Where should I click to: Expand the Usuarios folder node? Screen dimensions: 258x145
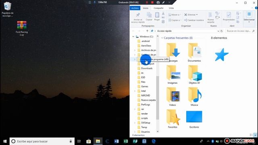135,132
